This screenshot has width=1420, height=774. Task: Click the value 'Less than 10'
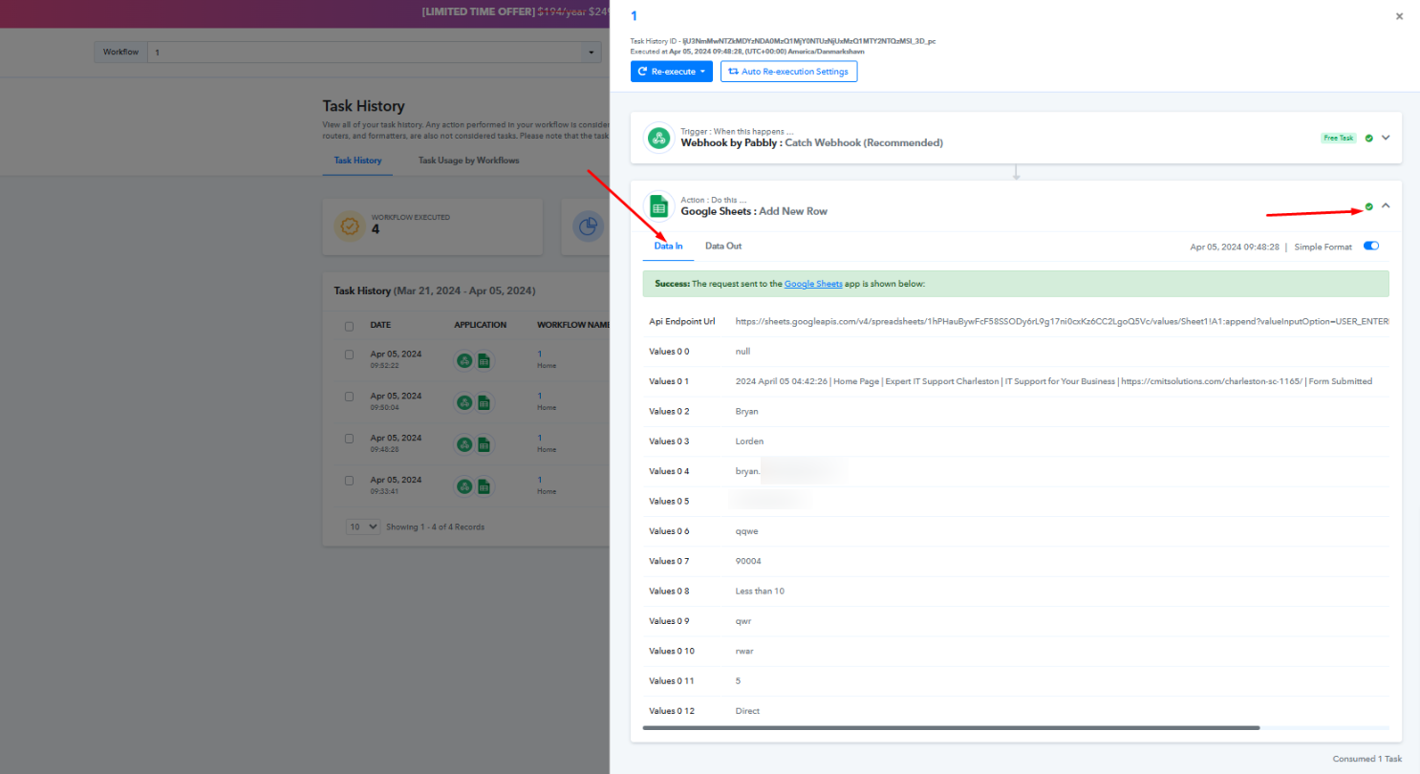click(x=760, y=591)
